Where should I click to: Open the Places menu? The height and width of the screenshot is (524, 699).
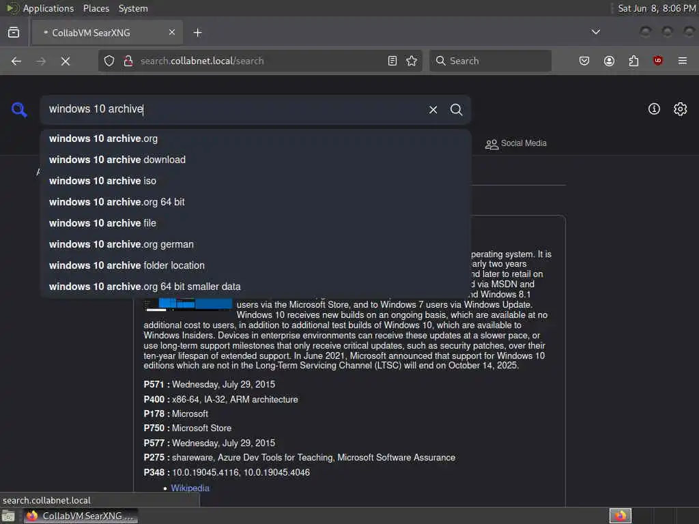[96, 8]
